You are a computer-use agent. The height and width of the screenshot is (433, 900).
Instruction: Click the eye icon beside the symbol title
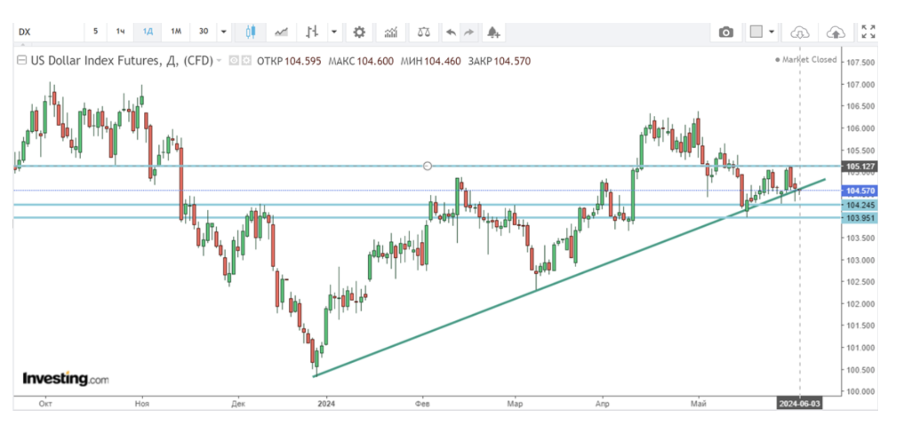(x=234, y=60)
